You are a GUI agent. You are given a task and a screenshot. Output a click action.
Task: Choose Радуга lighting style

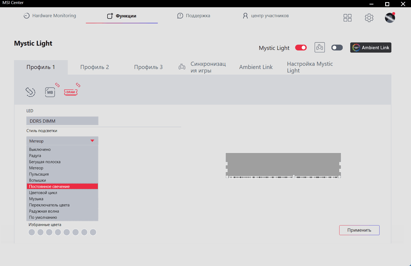(x=62, y=156)
